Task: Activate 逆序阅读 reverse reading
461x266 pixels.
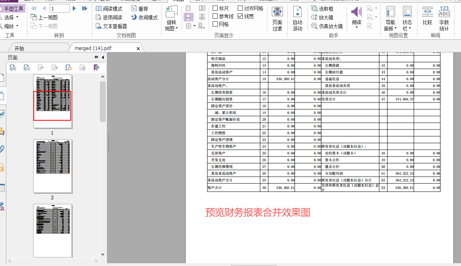Action: [x=109, y=17]
